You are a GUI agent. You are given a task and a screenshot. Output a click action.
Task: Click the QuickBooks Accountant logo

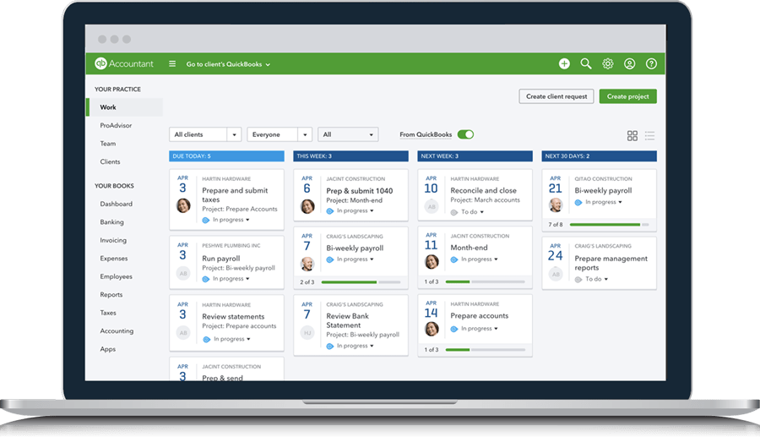click(x=124, y=63)
